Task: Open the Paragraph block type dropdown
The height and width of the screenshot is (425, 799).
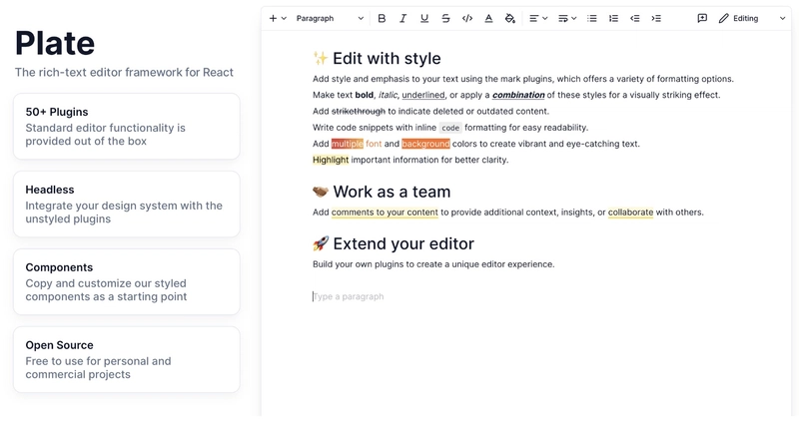Action: [330, 18]
